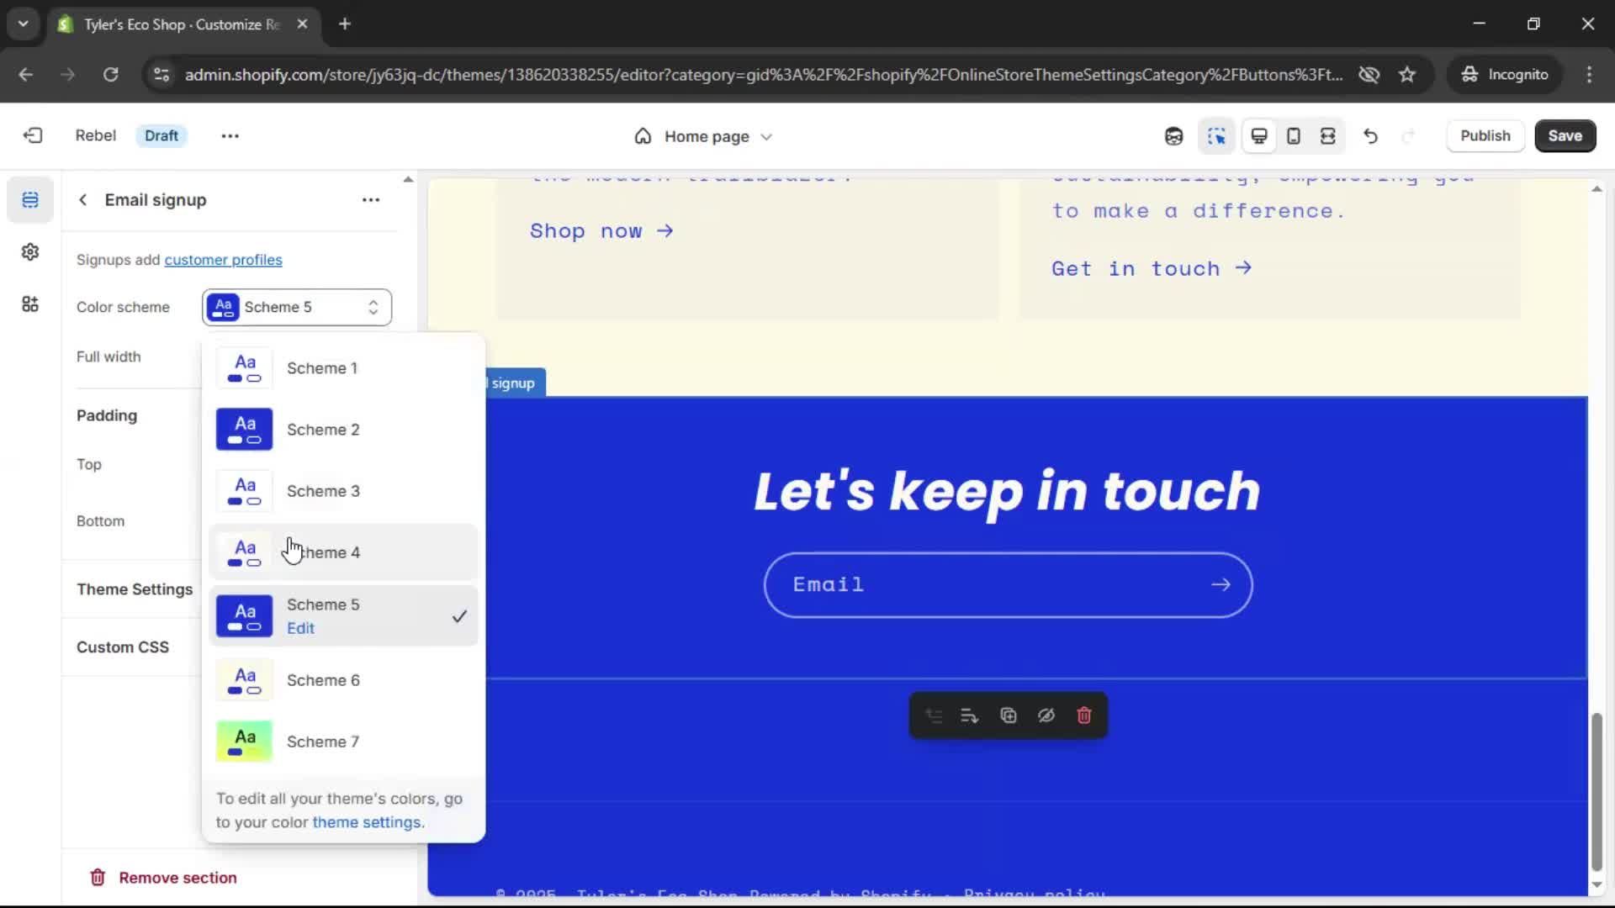
Task: Toggle the section inspector selection tool
Action: [x=1216, y=136]
